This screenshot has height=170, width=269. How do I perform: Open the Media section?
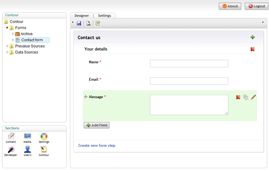[27, 138]
